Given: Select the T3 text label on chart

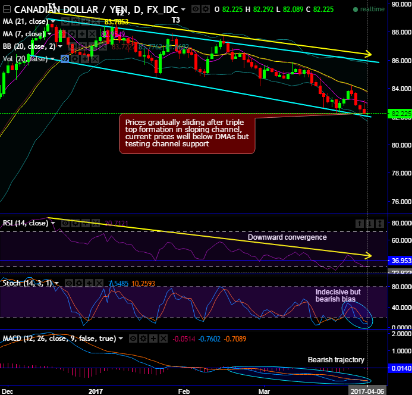Looking at the screenshot, I should (x=176, y=20).
